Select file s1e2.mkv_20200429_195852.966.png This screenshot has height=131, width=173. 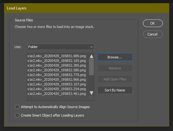[57, 80]
